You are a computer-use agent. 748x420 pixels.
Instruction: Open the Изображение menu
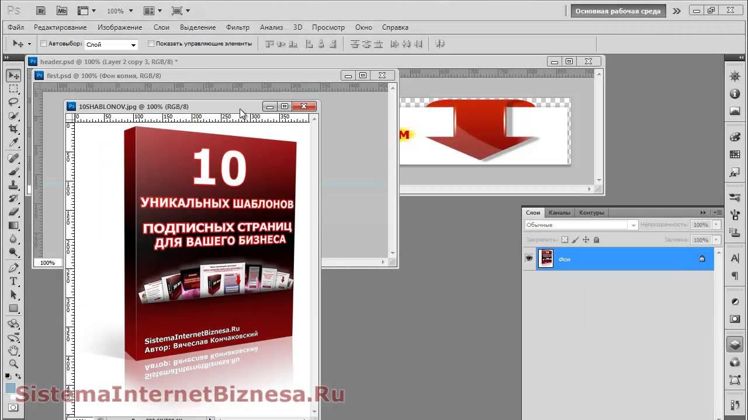point(120,27)
